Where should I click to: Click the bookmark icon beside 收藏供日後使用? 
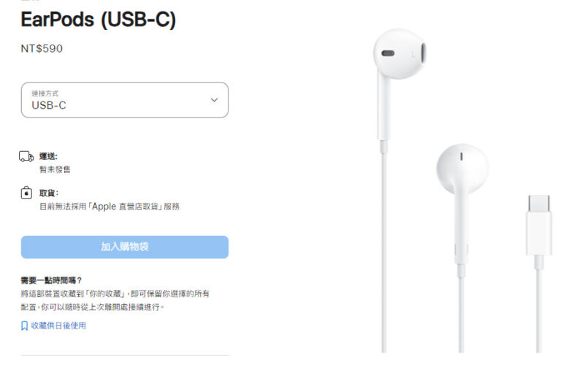[24, 326]
